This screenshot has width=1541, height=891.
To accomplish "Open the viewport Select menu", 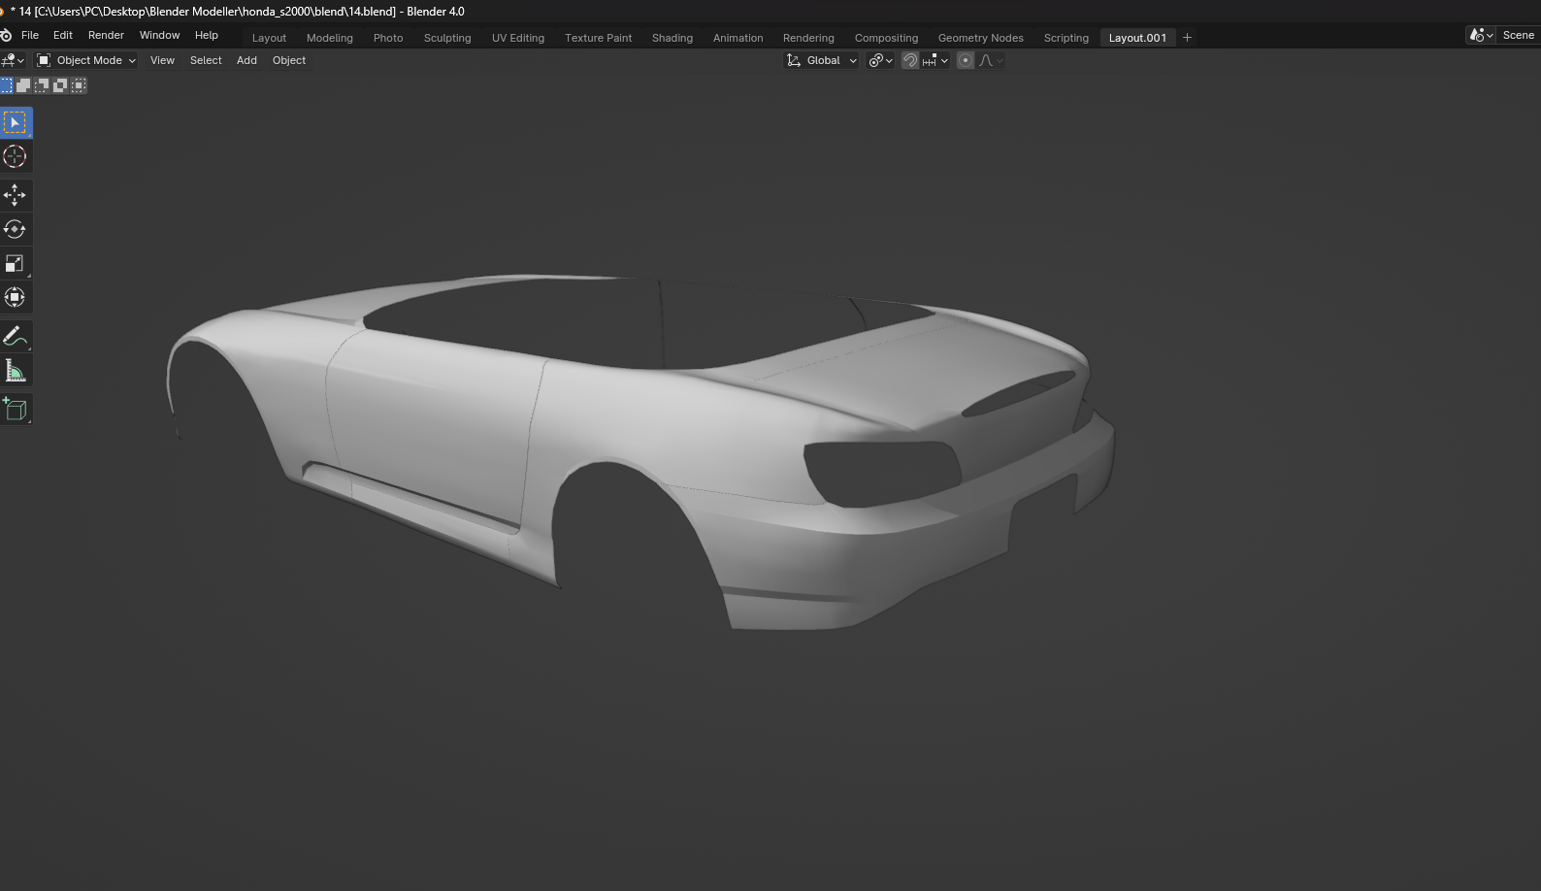I will tap(206, 60).
